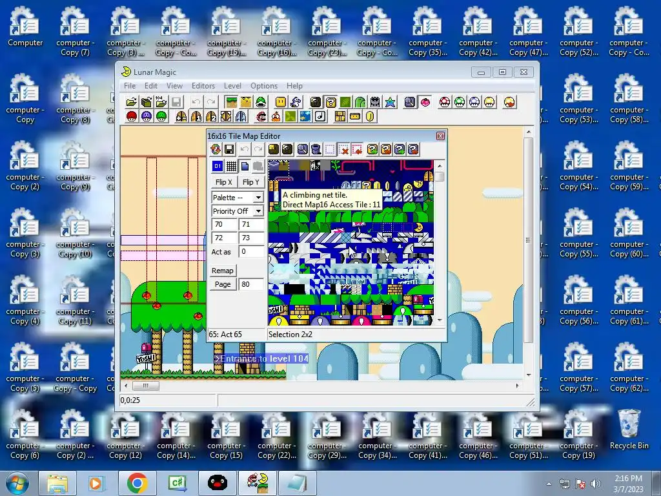The width and height of the screenshot is (661, 496).
Task: Toggle the dotted selection rectangle mode
Action: pyautogui.click(x=330, y=149)
